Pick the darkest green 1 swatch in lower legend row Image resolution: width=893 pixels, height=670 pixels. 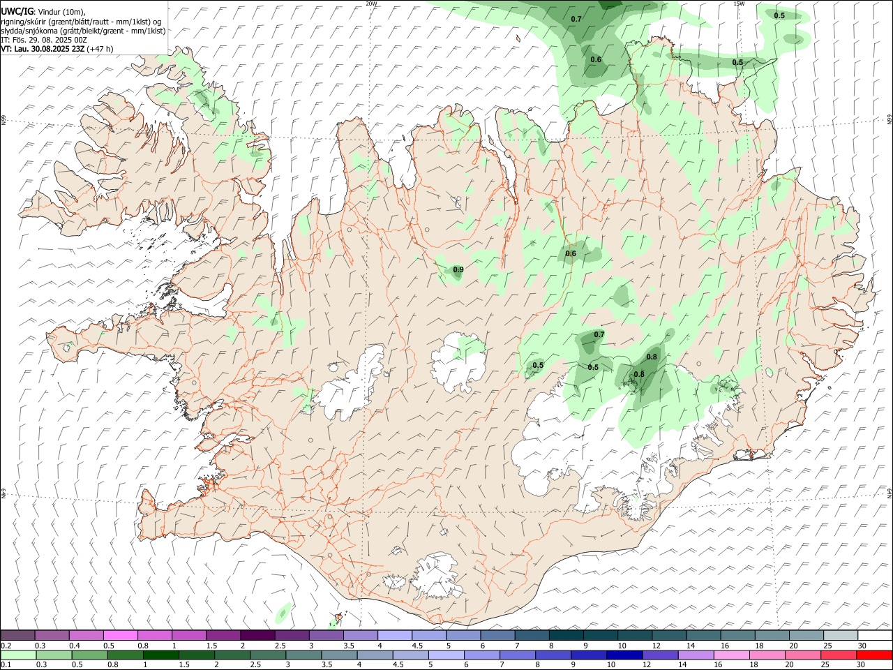click(x=160, y=655)
